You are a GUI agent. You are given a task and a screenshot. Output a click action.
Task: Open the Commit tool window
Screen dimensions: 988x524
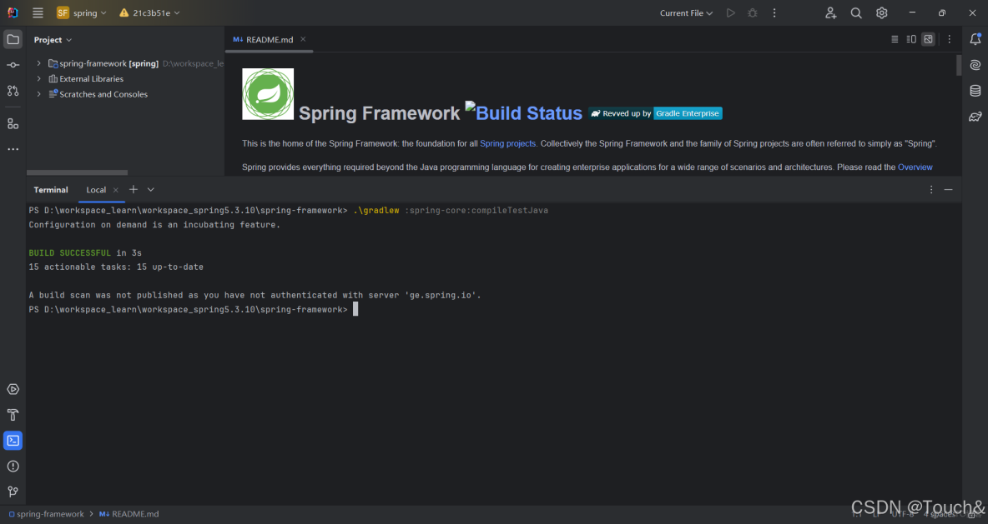[13, 64]
